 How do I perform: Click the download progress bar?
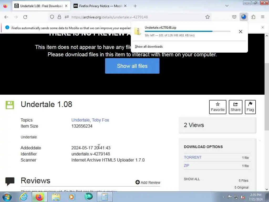(188, 31)
